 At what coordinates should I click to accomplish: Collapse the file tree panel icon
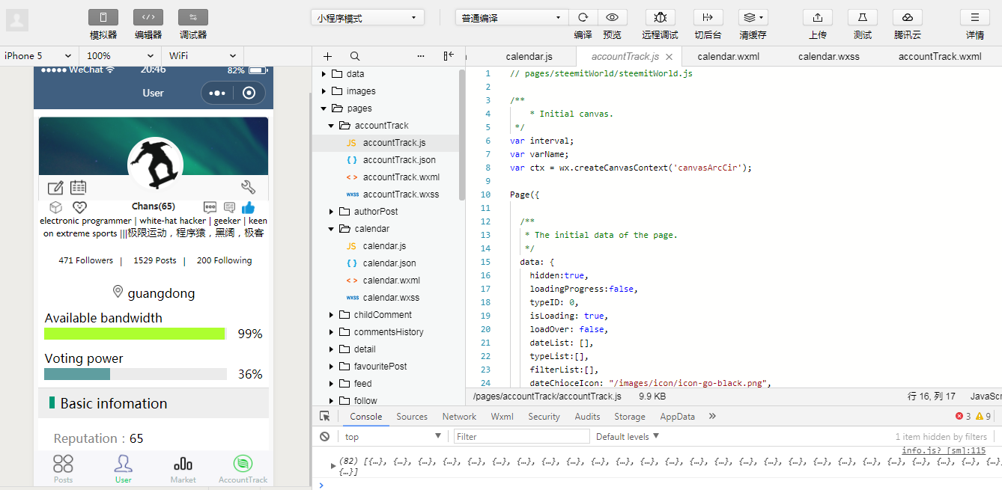[449, 56]
